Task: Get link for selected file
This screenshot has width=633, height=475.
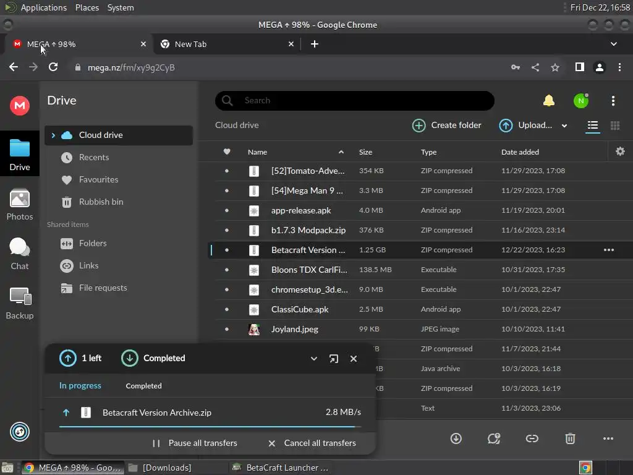Action: 532,439
